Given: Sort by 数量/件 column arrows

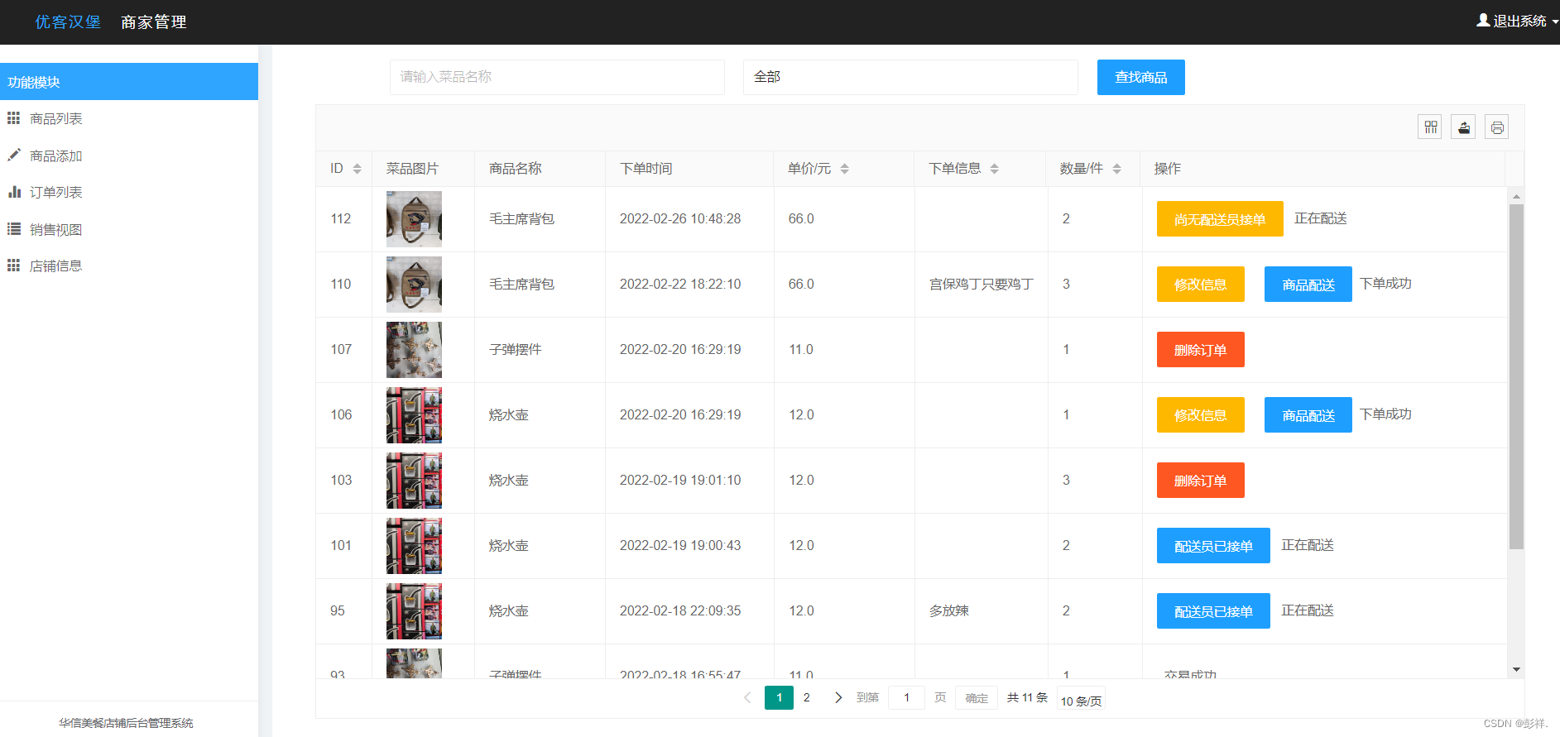Looking at the screenshot, I should [1117, 169].
